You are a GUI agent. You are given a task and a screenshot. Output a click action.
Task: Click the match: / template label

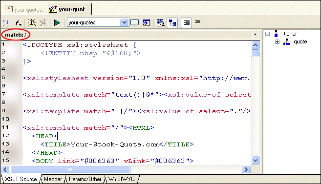pyautogui.click(x=16, y=35)
